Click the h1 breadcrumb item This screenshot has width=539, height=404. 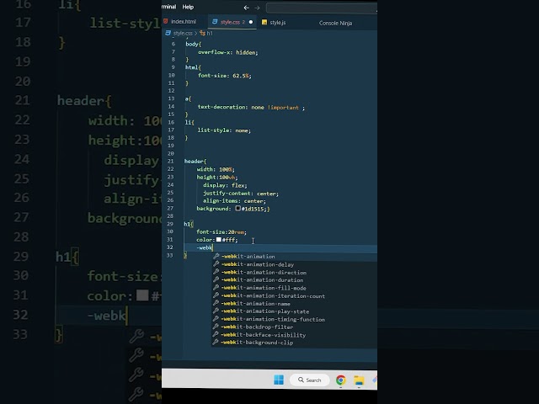tap(210, 34)
